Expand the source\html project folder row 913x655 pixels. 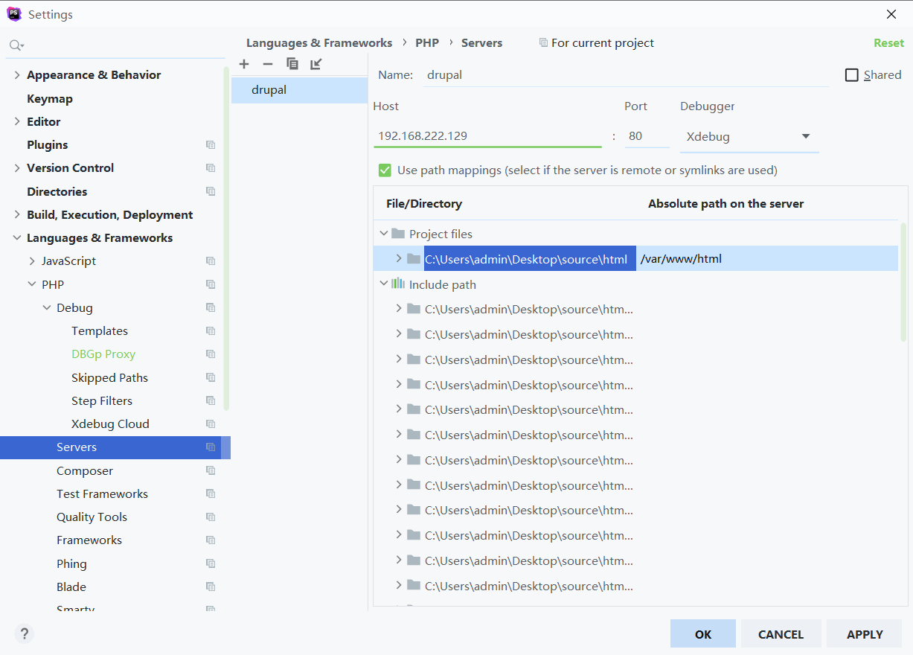[399, 258]
